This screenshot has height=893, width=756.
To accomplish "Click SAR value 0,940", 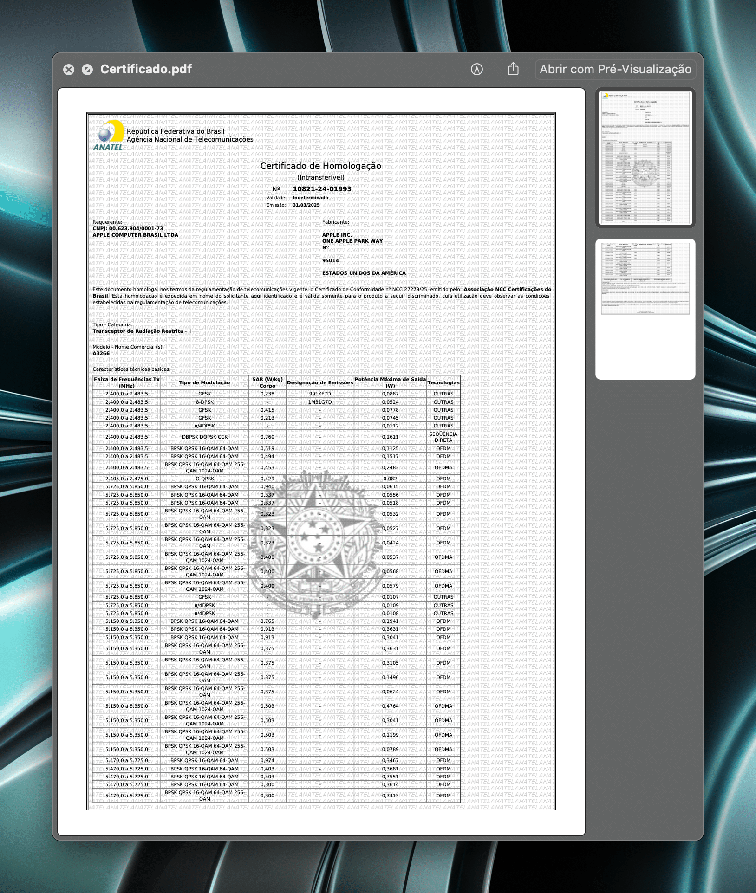I will click(x=267, y=486).
